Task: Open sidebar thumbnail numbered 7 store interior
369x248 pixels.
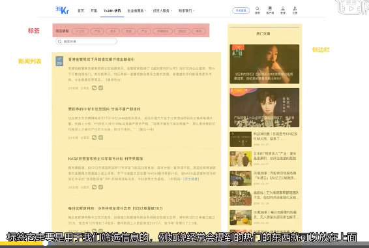Action: click(241, 217)
